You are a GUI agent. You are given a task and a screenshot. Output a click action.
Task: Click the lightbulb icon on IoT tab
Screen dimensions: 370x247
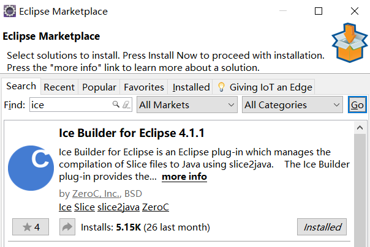point(221,87)
